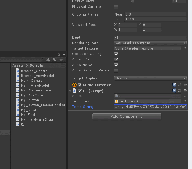Screen dimensions: 192x169
Task: Click the Viewport Rect H field
Action: coord(152,29)
